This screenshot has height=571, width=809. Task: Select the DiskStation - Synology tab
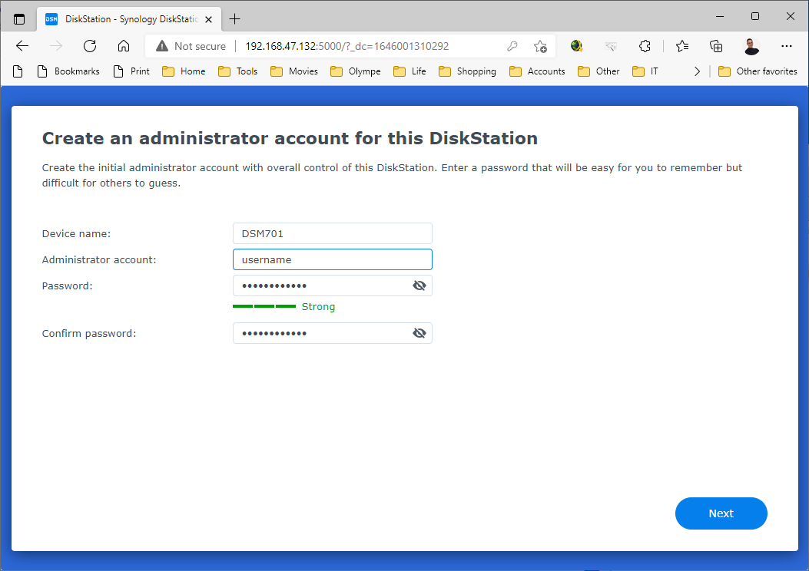click(x=129, y=19)
